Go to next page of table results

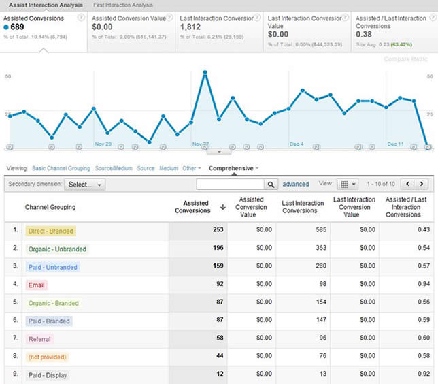point(422,184)
